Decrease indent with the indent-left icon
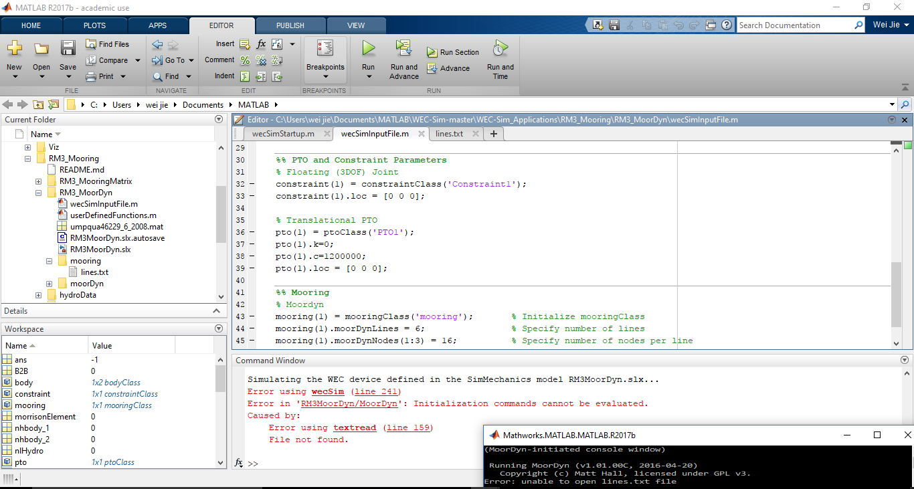Screen dimensions: 914x489 [x=276, y=76]
